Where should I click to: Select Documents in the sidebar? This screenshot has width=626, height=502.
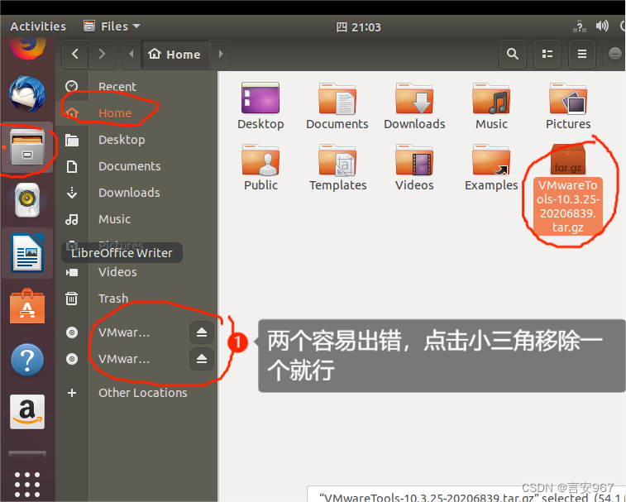pos(136,166)
